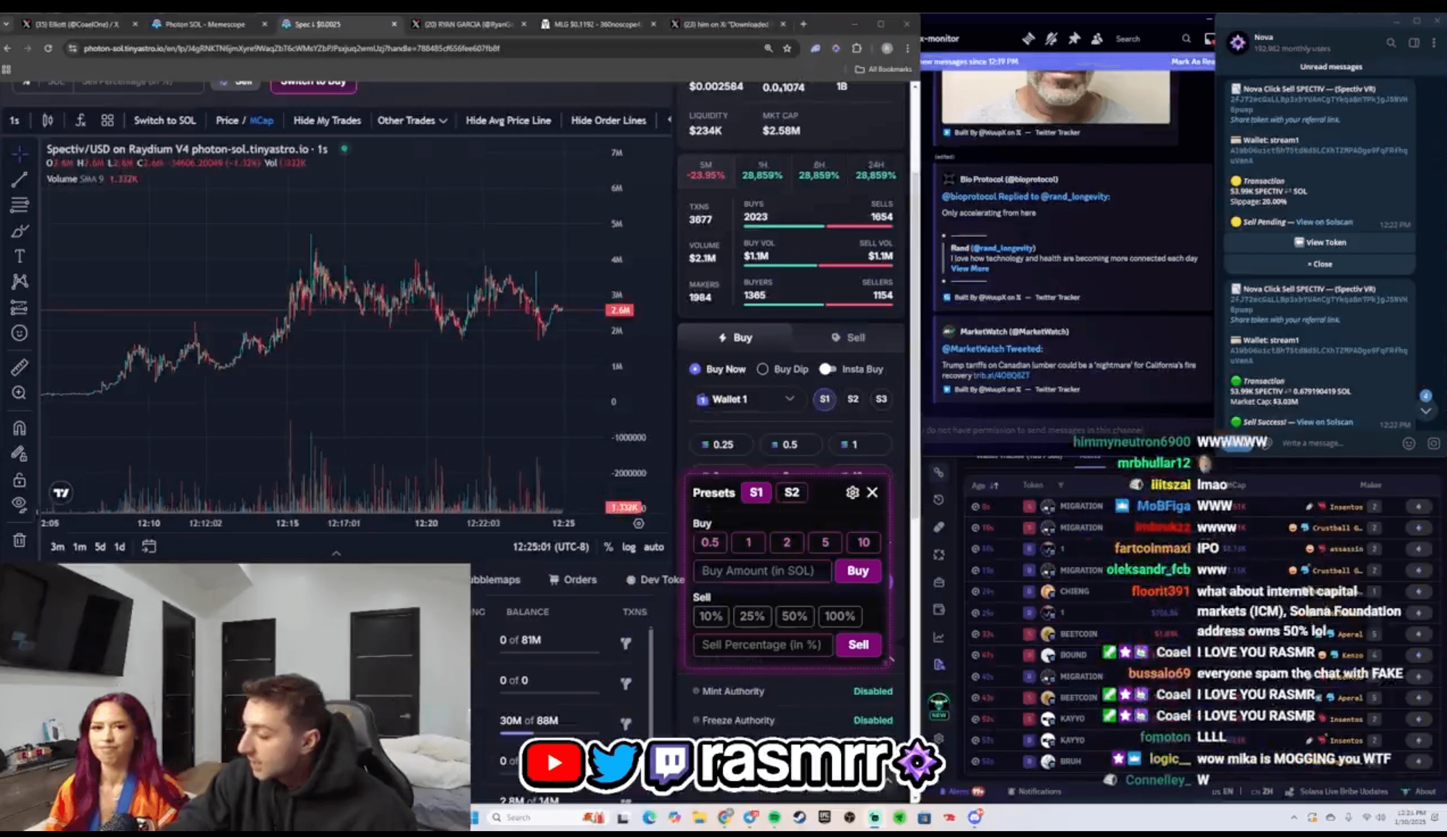Open chart layout grid templates
The height and width of the screenshot is (837, 1447).
107,120
